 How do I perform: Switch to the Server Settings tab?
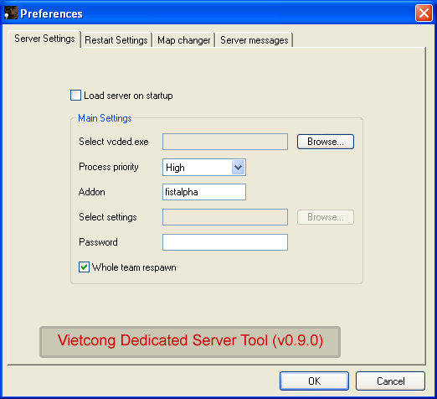44,39
